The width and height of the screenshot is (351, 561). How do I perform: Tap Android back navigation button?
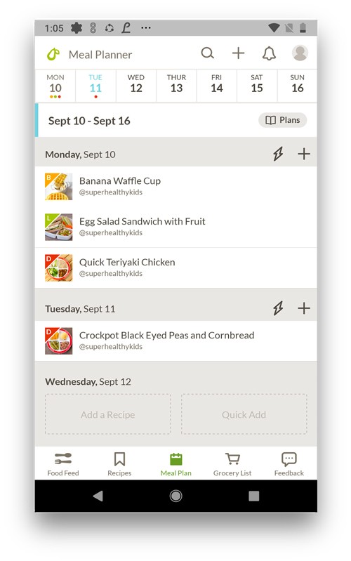tap(98, 496)
